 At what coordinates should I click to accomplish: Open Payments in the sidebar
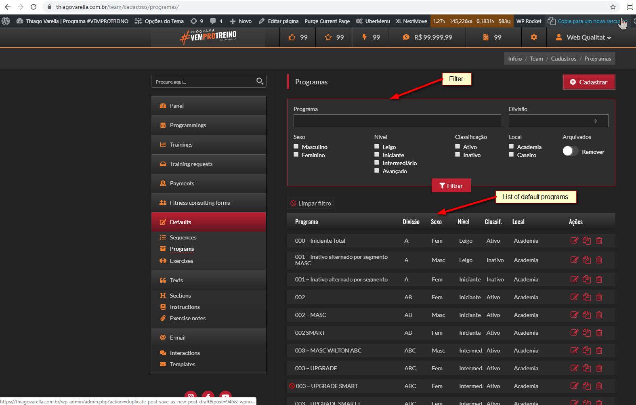tap(208, 183)
